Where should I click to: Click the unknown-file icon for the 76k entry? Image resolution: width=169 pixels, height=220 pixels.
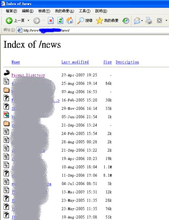(6, 207)
